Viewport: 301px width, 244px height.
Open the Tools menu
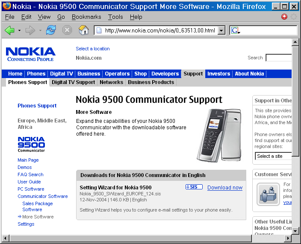point(115,17)
